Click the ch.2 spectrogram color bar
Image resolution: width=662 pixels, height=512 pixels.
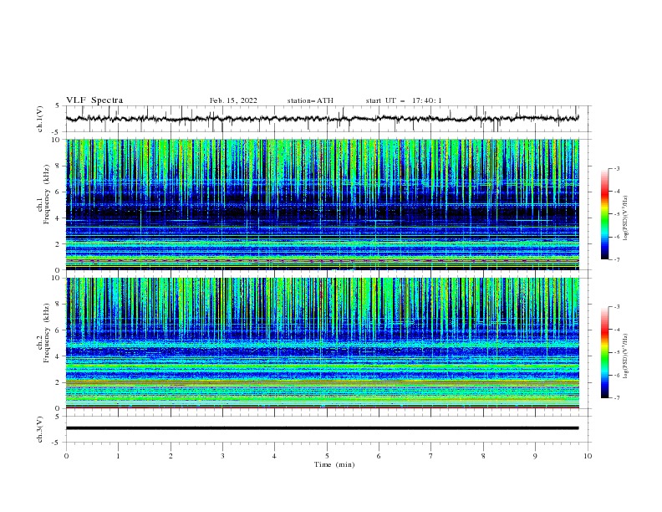coord(605,352)
